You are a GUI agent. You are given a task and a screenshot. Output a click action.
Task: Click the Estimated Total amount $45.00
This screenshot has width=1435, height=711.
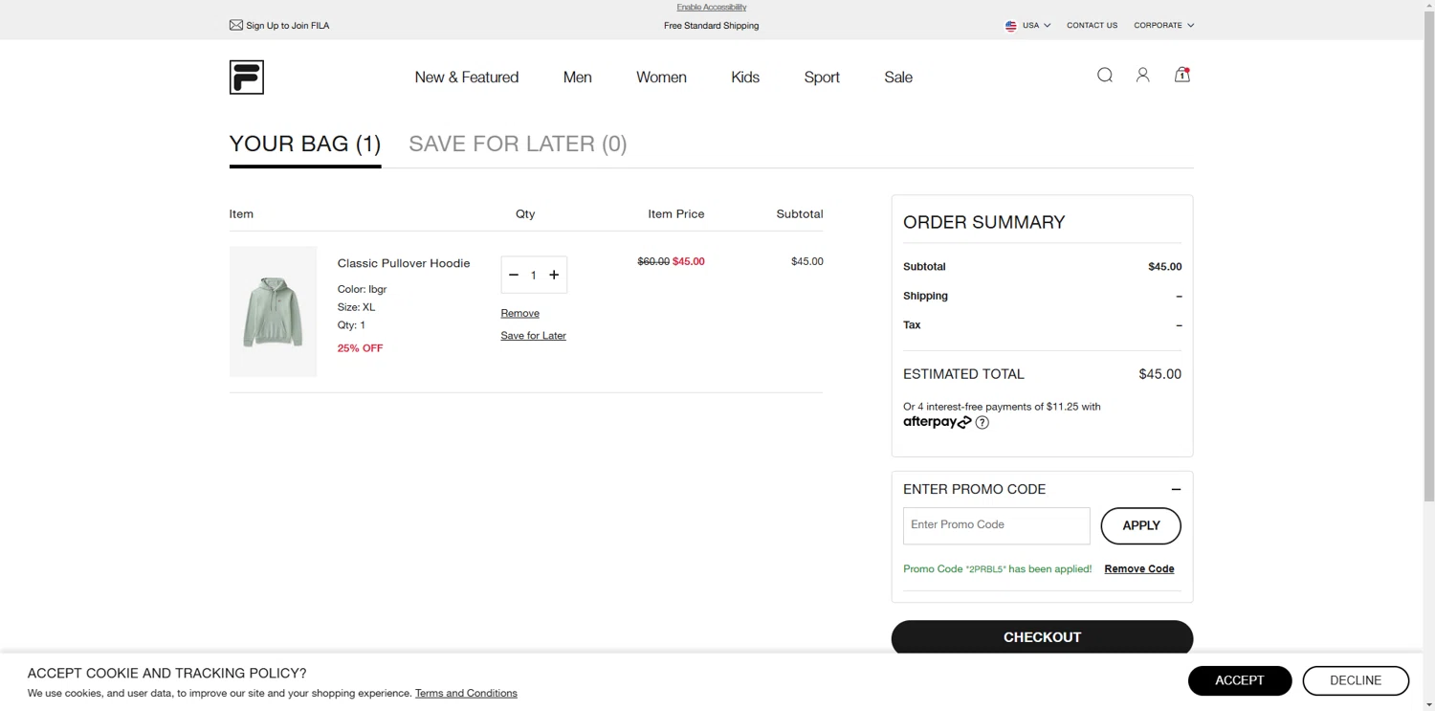click(x=1159, y=374)
